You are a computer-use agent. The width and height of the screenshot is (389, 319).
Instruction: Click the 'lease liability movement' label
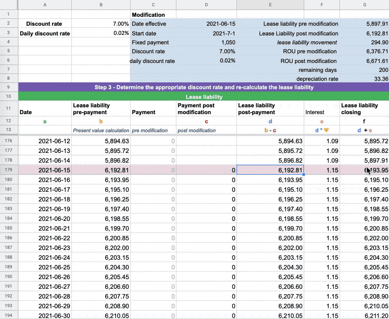click(x=307, y=42)
